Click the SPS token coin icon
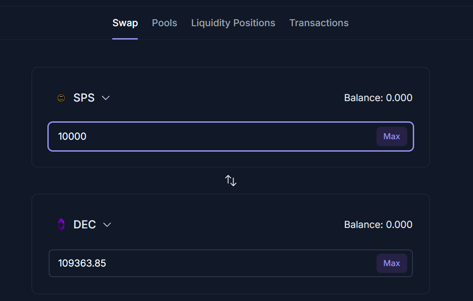The image size is (473, 301). pos(61,98)
